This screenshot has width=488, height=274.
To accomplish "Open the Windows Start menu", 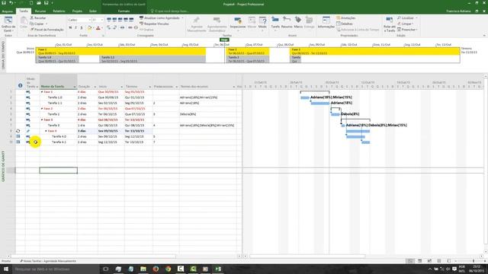I will pos(6,269).
